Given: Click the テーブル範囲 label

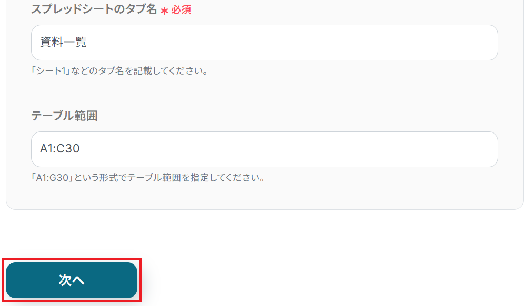Looking at the screenshot, I should 64,116.
